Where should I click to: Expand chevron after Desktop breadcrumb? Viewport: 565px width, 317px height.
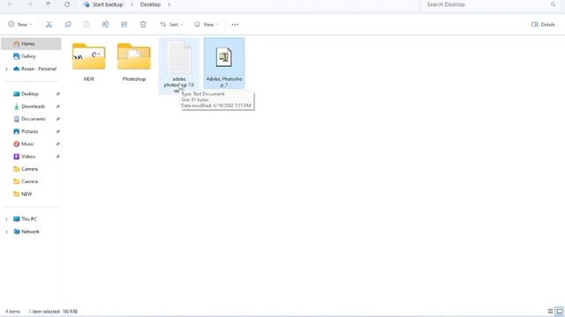pyautogui.click(x=169, y=4)
